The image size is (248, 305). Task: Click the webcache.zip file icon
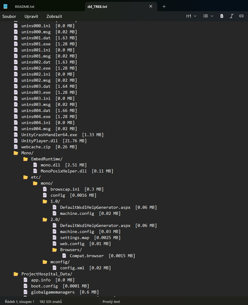point(16,147)
